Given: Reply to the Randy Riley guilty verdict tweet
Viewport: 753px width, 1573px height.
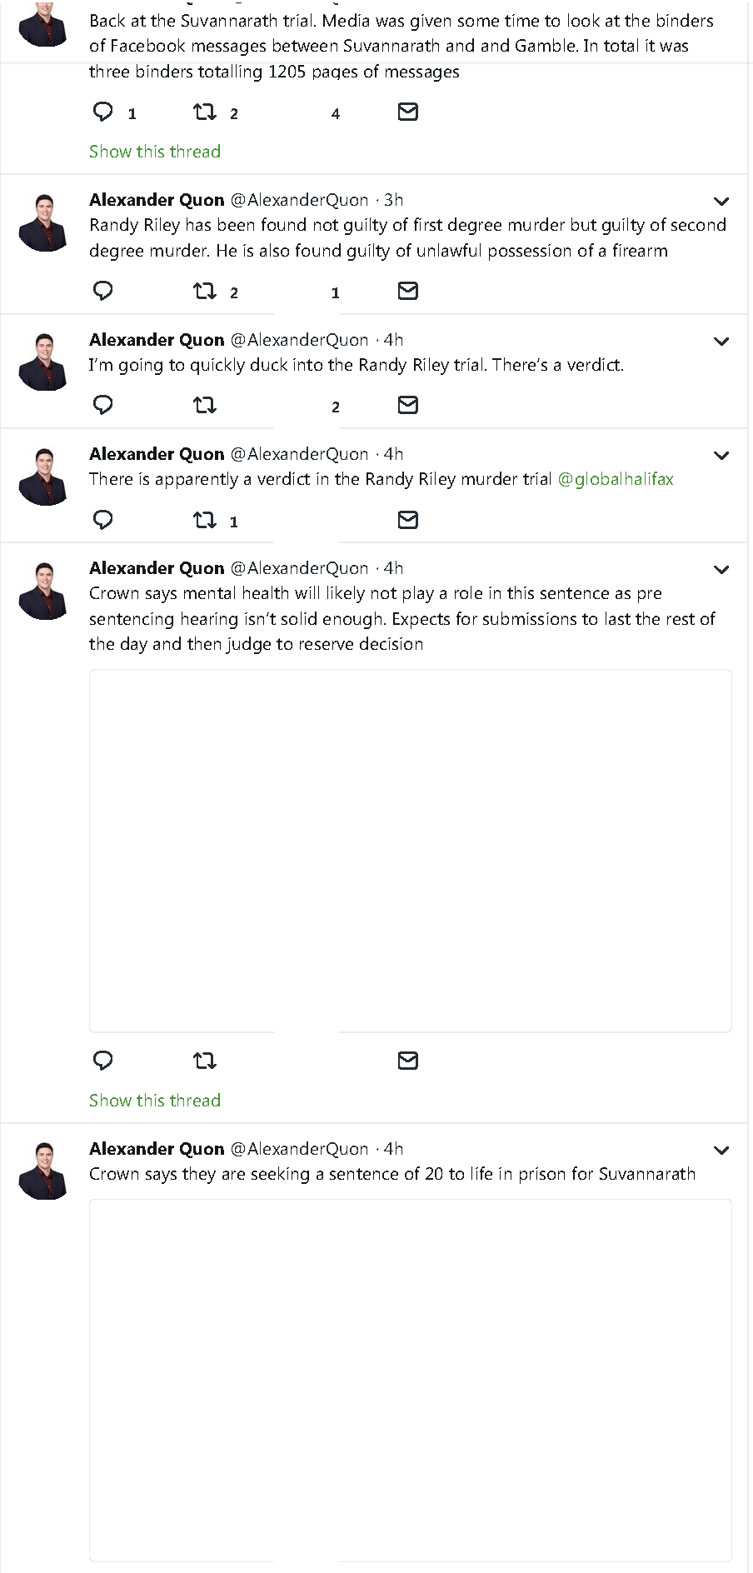Looking at the screenshot, I should [102, 291].
